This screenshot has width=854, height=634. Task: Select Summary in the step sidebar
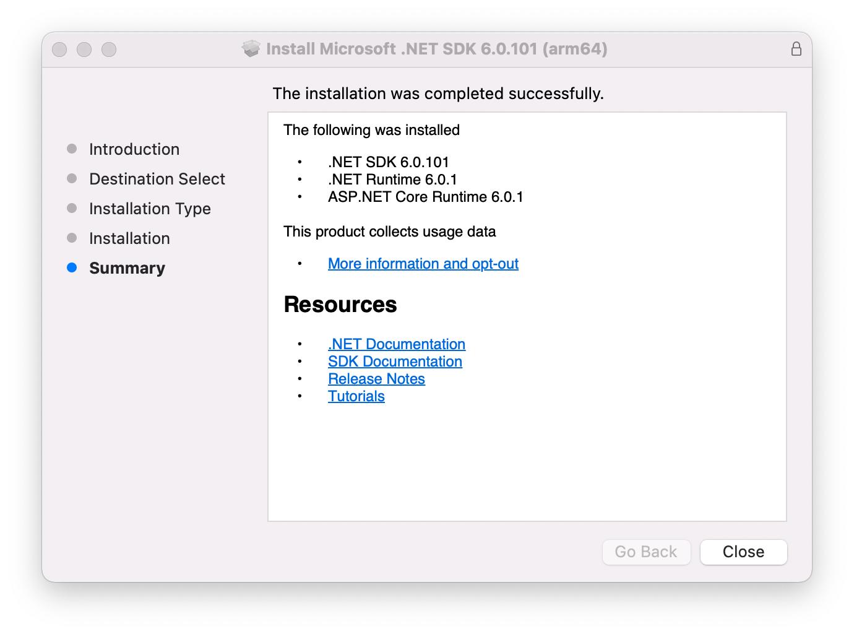[127, 268]
